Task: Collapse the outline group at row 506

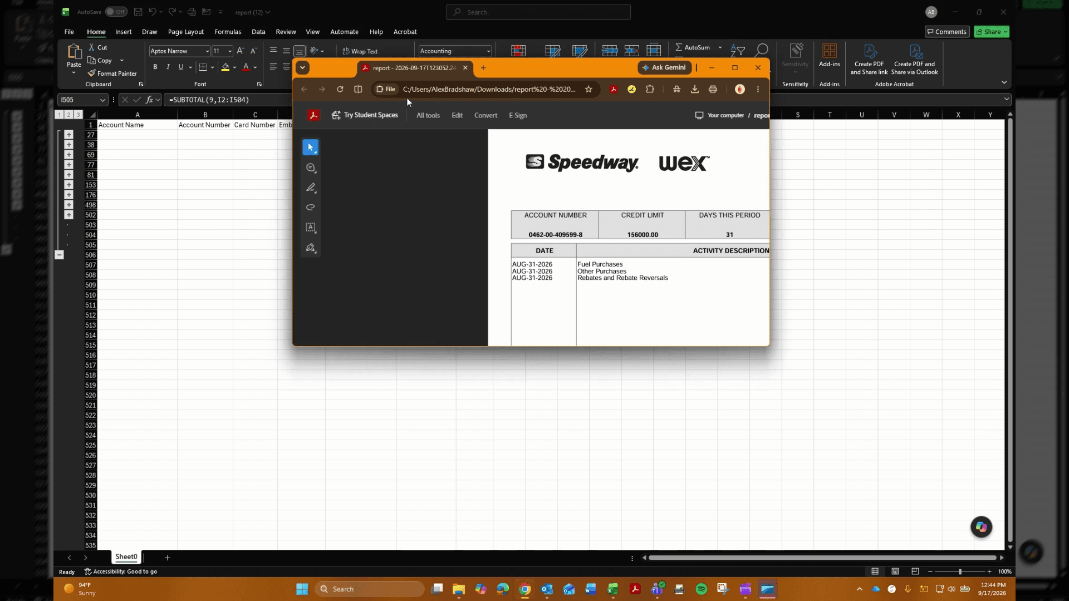Action: click(x=59, y=255)
